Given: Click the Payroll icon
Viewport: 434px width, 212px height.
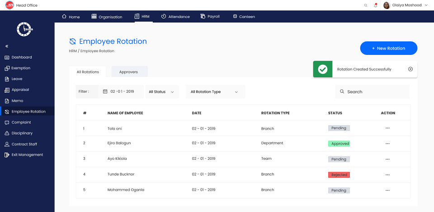Looking at the screenshot, I should click(x=203, y=16).
